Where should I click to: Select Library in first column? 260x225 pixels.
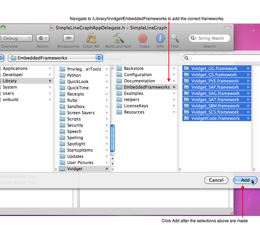(26, 81)
